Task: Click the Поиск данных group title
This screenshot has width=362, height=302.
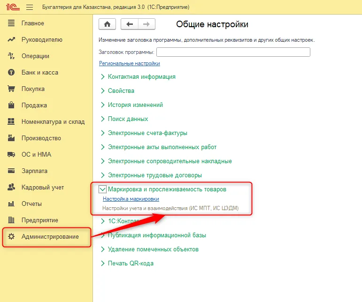Action: [128, 119]
